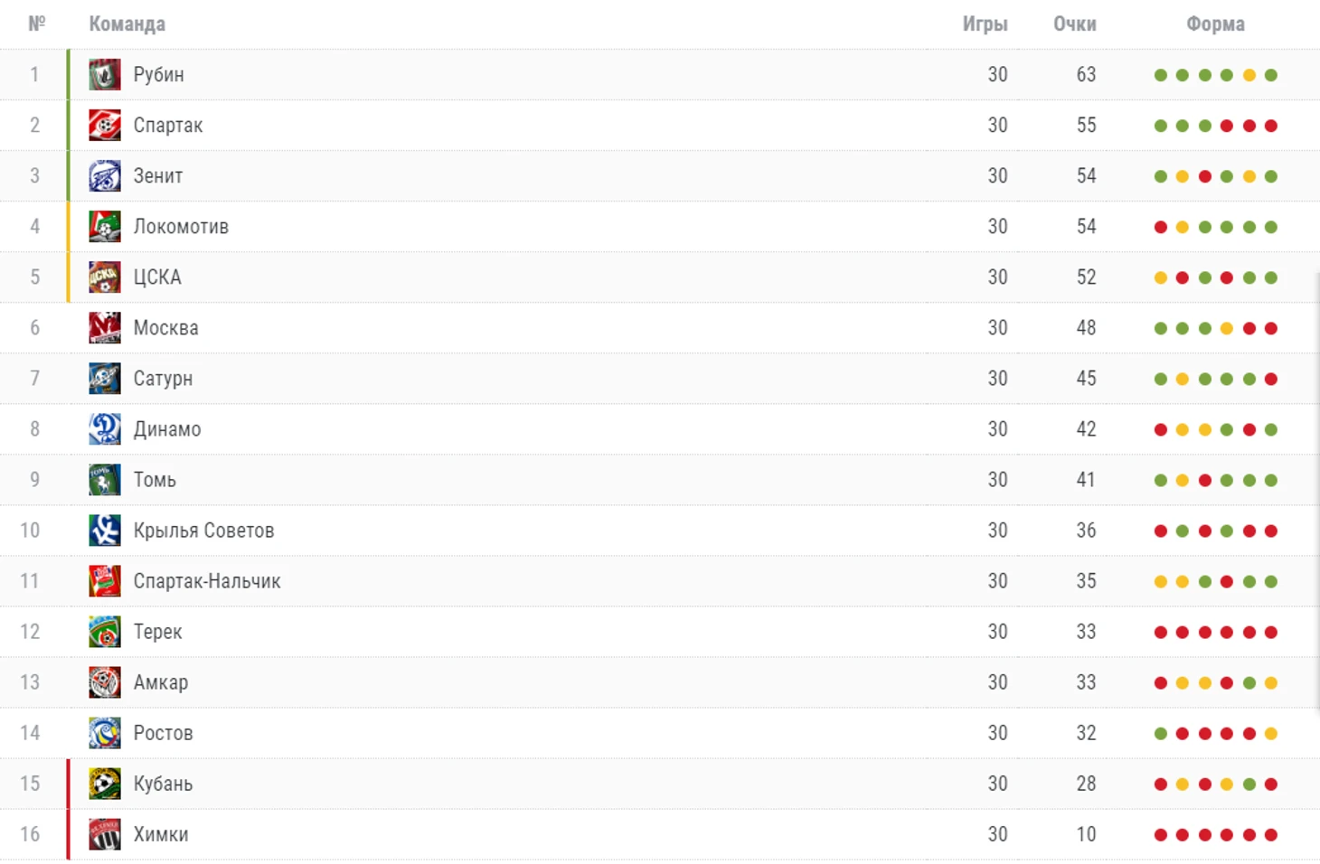Click the Игры column header

tap(985, 24)
